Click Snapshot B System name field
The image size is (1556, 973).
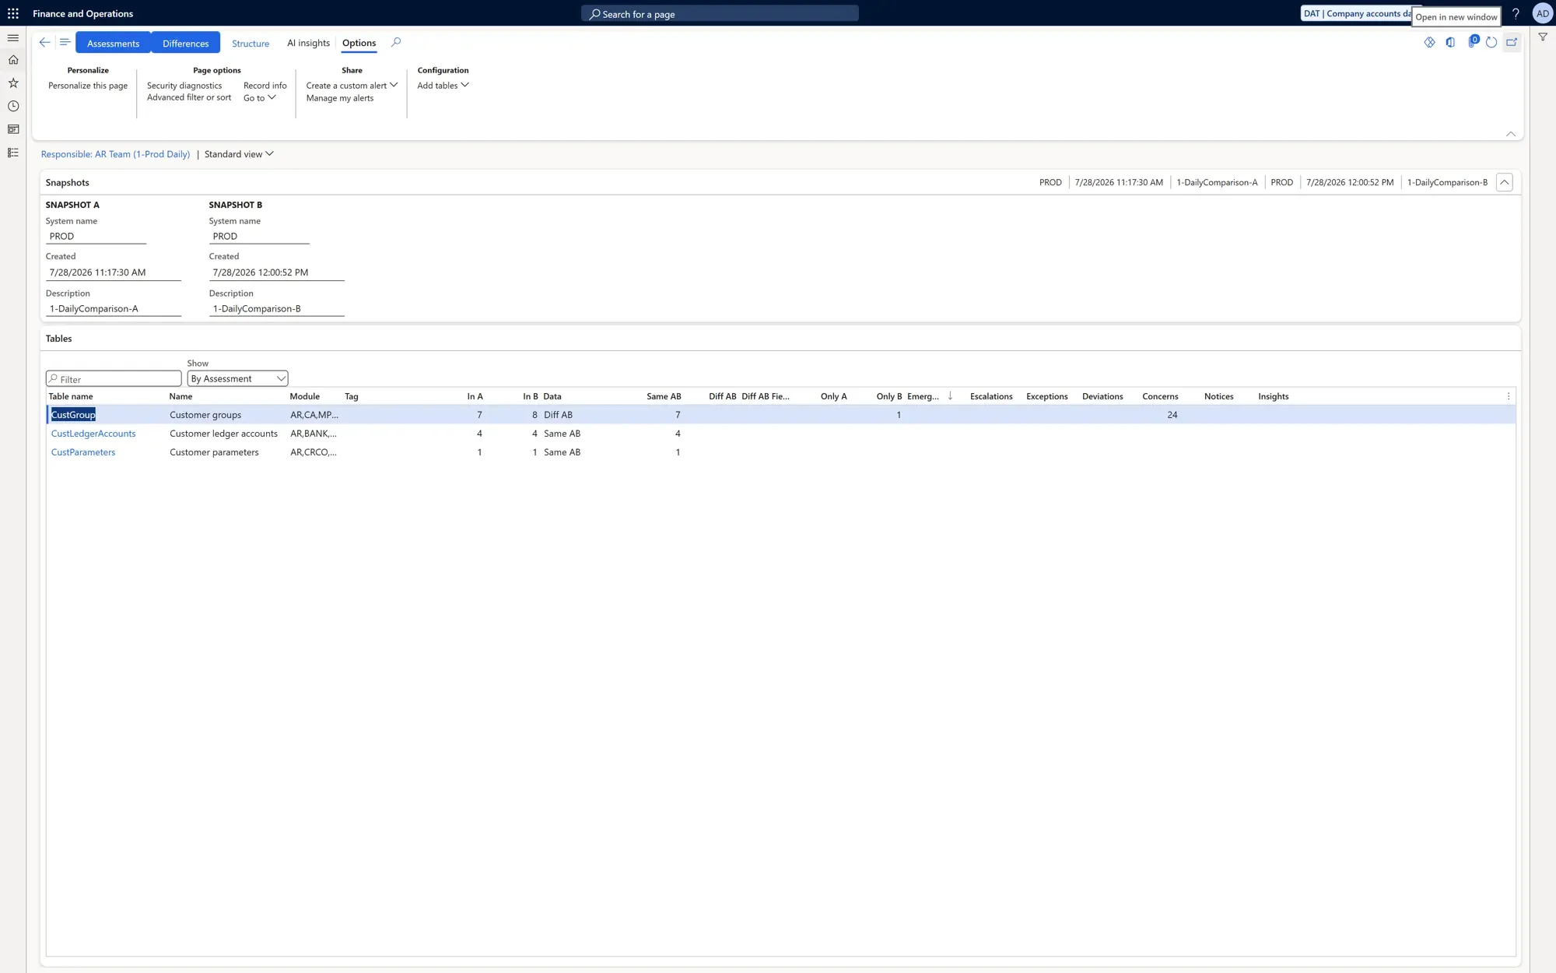(x=259, y=236)
